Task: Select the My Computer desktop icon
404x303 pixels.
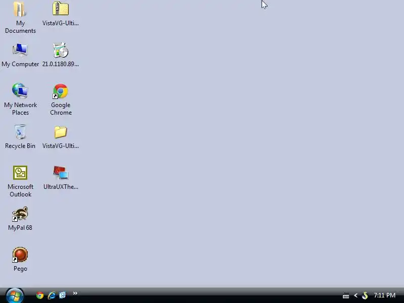Action: click(x=20, y=55)
